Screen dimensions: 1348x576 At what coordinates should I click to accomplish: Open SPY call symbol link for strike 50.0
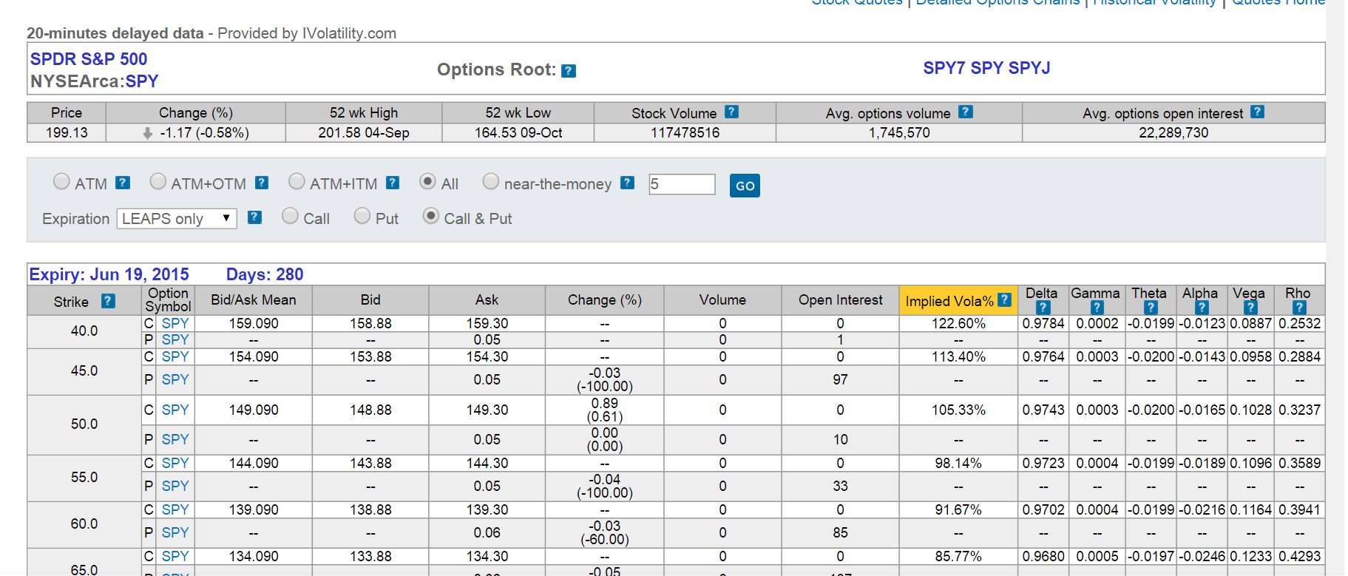(x=175, y=410)
